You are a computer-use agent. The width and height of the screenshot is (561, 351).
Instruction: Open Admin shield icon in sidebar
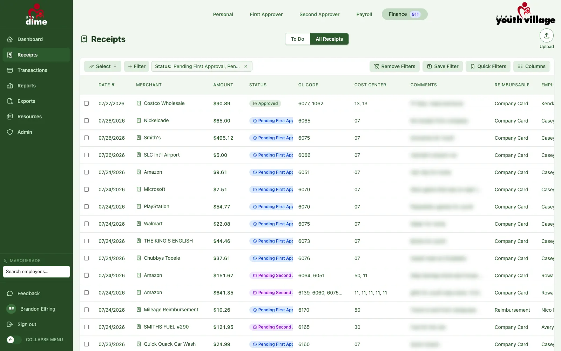click(x=10, y=132)
